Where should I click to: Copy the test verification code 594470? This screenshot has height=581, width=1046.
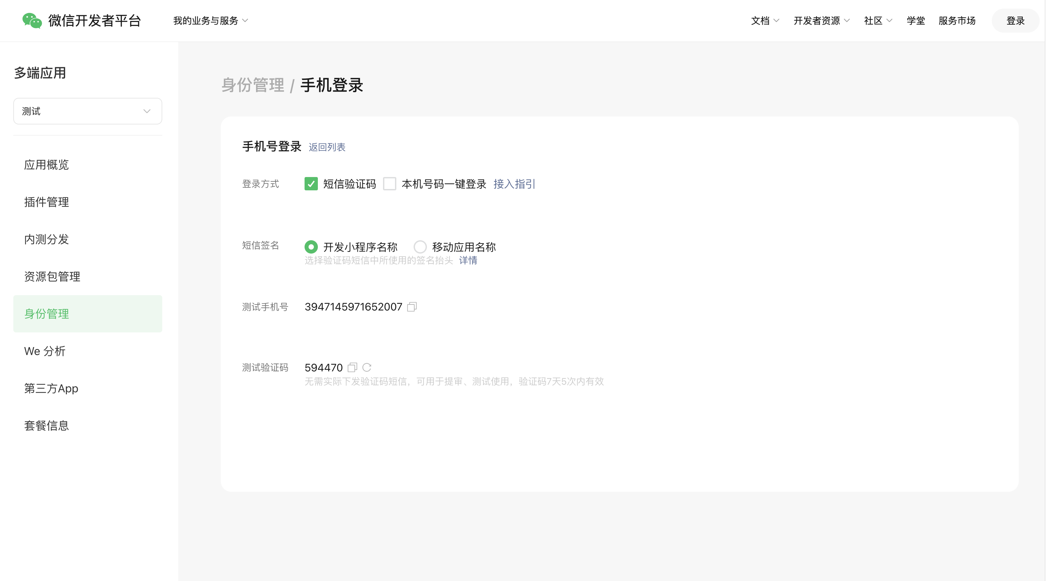pos(352,368)
